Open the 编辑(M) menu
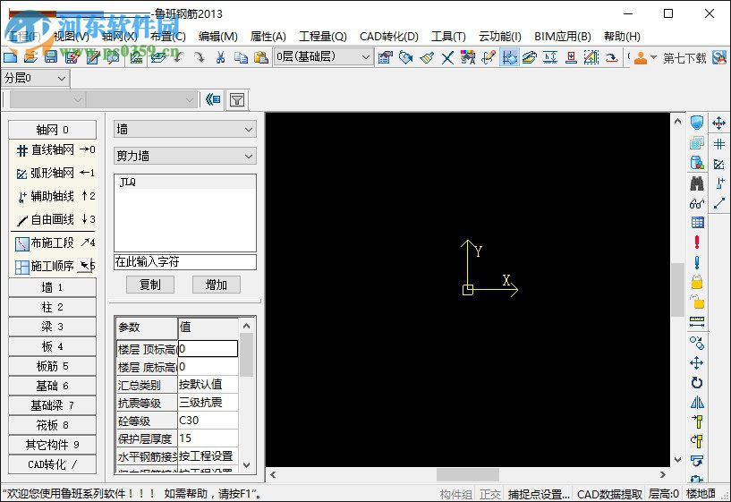The image size is (731, 502). pyautogui.click(x=218, y=37)
